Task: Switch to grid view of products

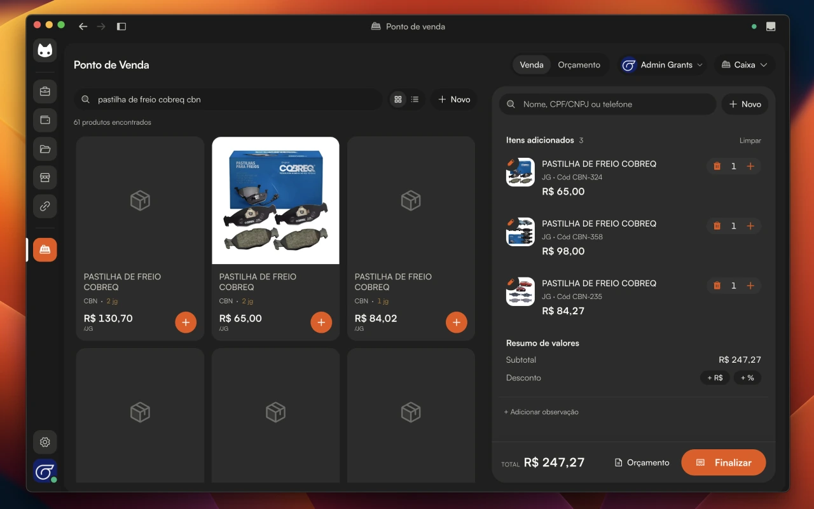Action: tap(398, 99)
